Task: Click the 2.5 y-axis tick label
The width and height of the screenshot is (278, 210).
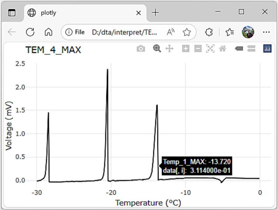Action: click(x=20, y=64)
